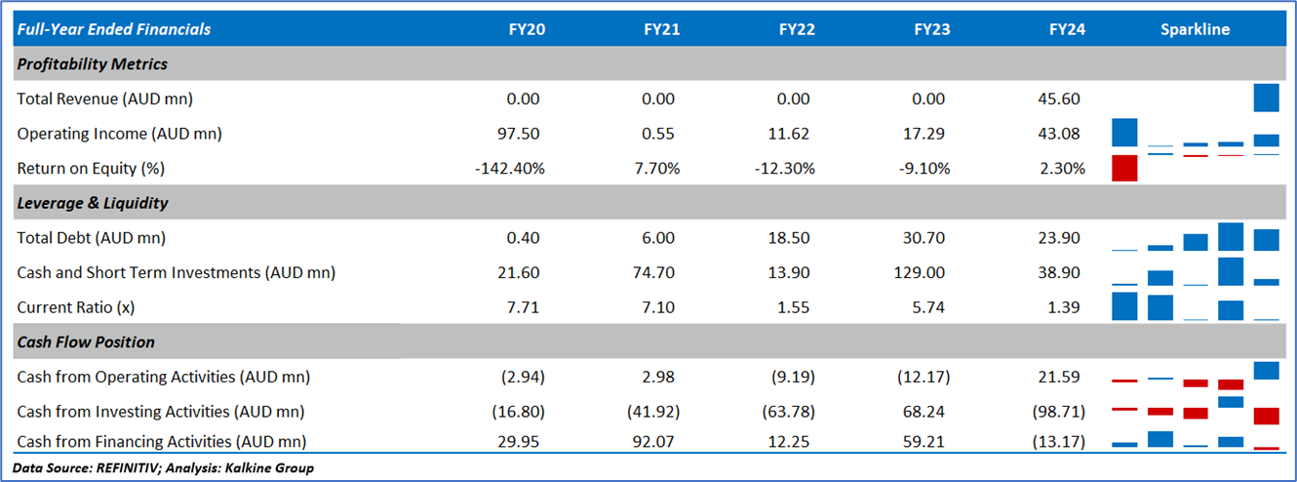
Task: Click the Cash from Operating Activities sparkline
Action: click(1195, 376)
